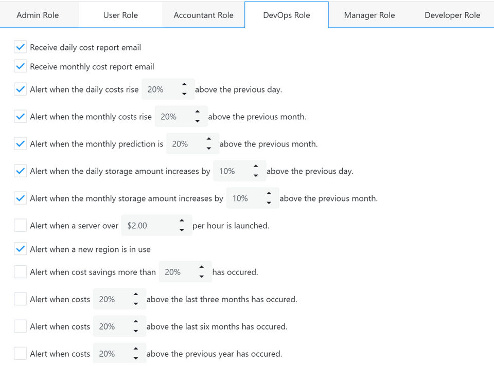Decrease the previous year costs percentage
This screenshot has width=494, height=366.
tap(136, 358)
